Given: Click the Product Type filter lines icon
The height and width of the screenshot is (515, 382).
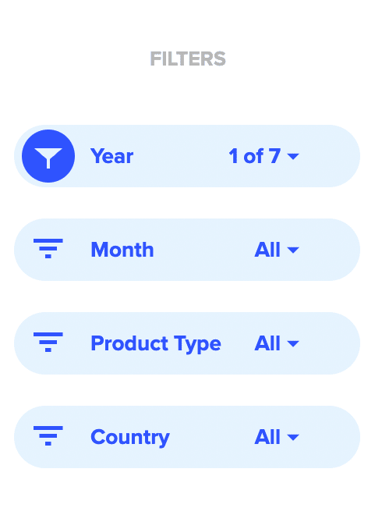Looking at the screenshot, I should (x=48, y=343).
